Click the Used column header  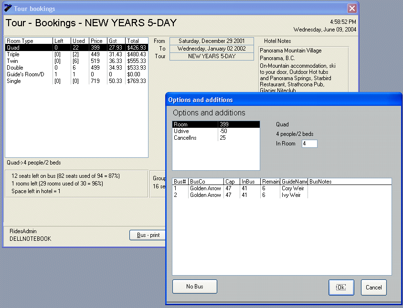(x=80, y=41)
